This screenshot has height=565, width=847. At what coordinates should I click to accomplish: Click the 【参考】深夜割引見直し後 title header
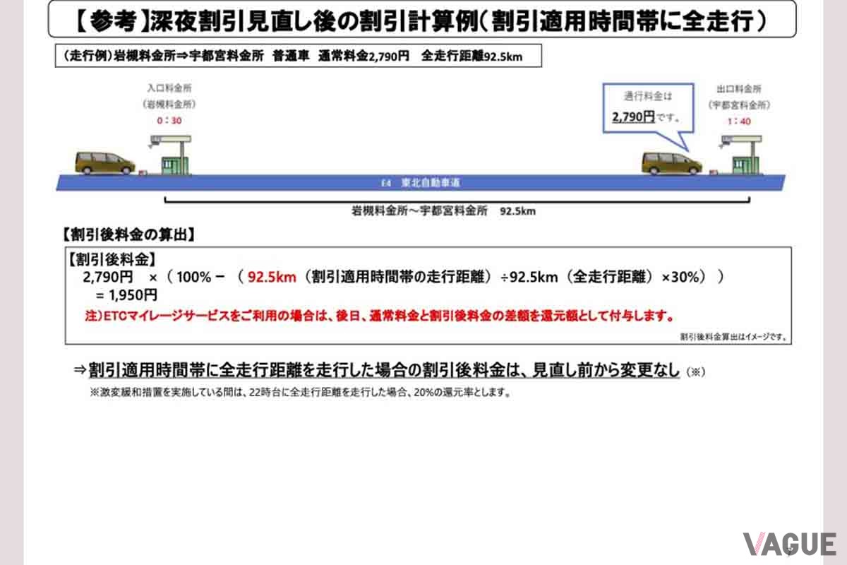(423, 20)
